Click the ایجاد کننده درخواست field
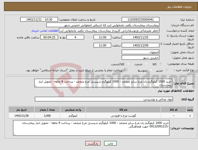Viewport: 198px width, 150px height. pos(109,31)
